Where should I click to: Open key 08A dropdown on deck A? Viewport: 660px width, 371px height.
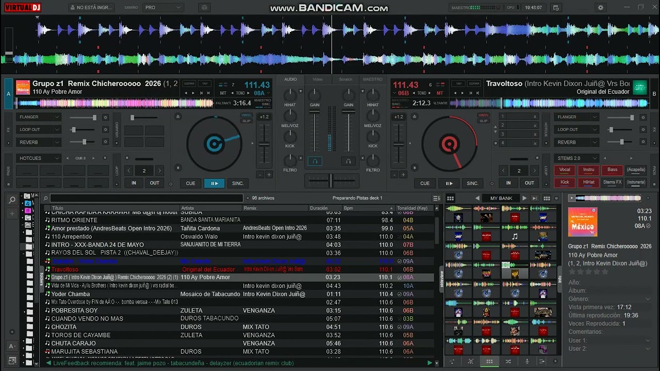click(x=261, y=93)
